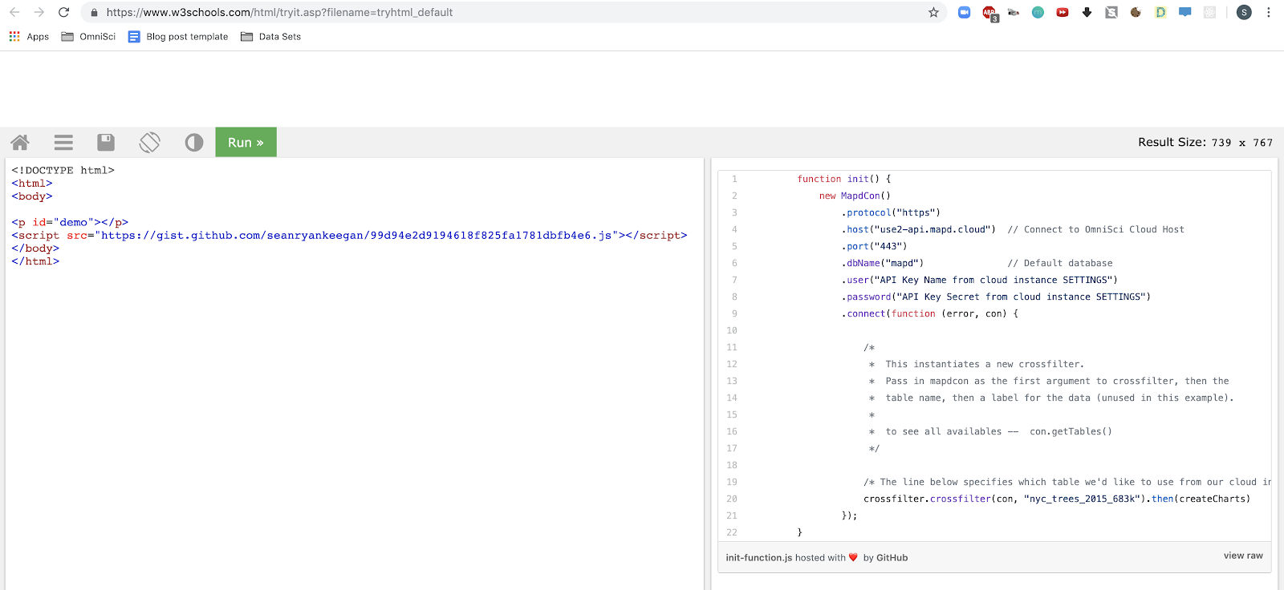Open the cookie extension icon
Viewport: 1284px width, 590px height.
pyautogui.click(x=1136, y=12)
